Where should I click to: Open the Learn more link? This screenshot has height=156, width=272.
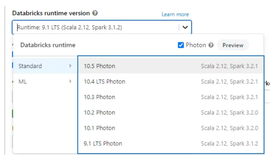(x=175, y=14)
